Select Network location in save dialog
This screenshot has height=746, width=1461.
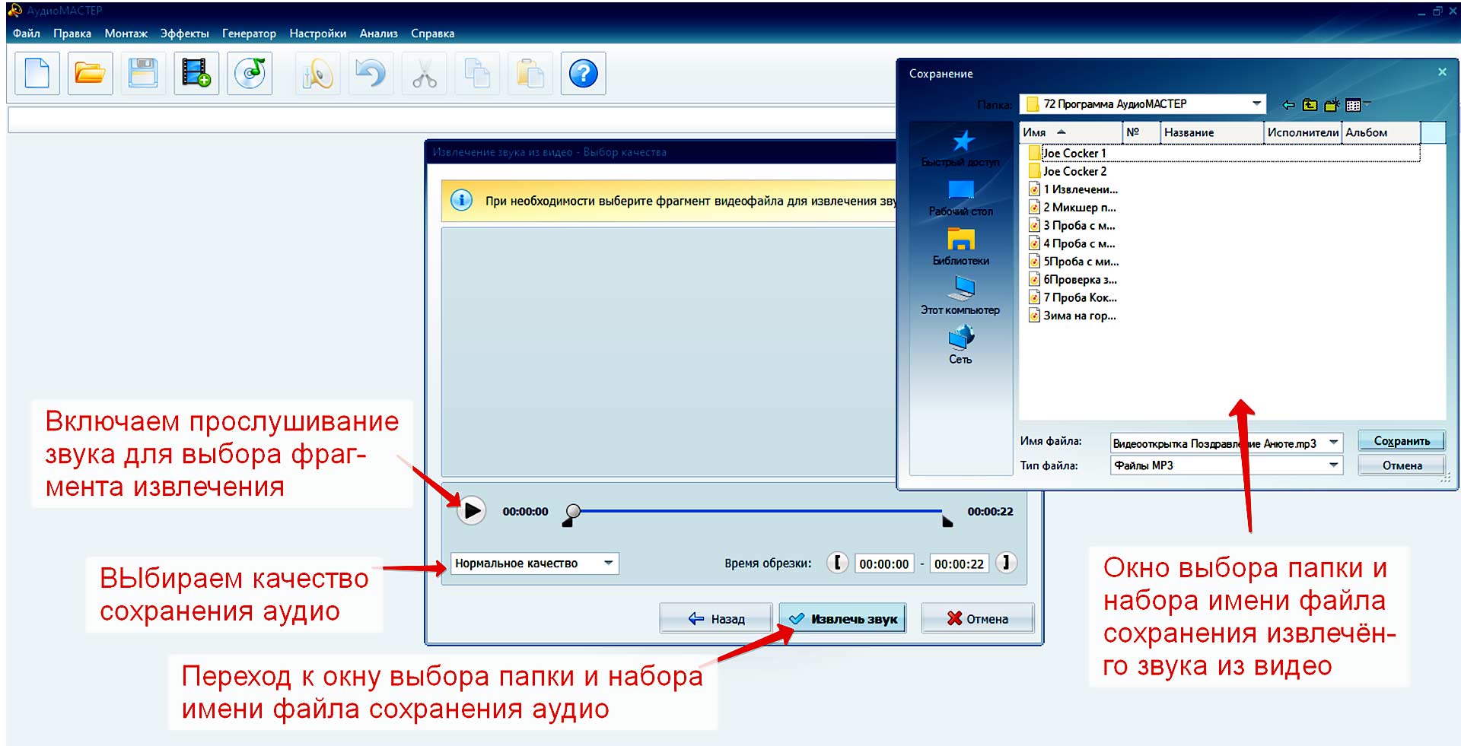click(x=961, y=345)
